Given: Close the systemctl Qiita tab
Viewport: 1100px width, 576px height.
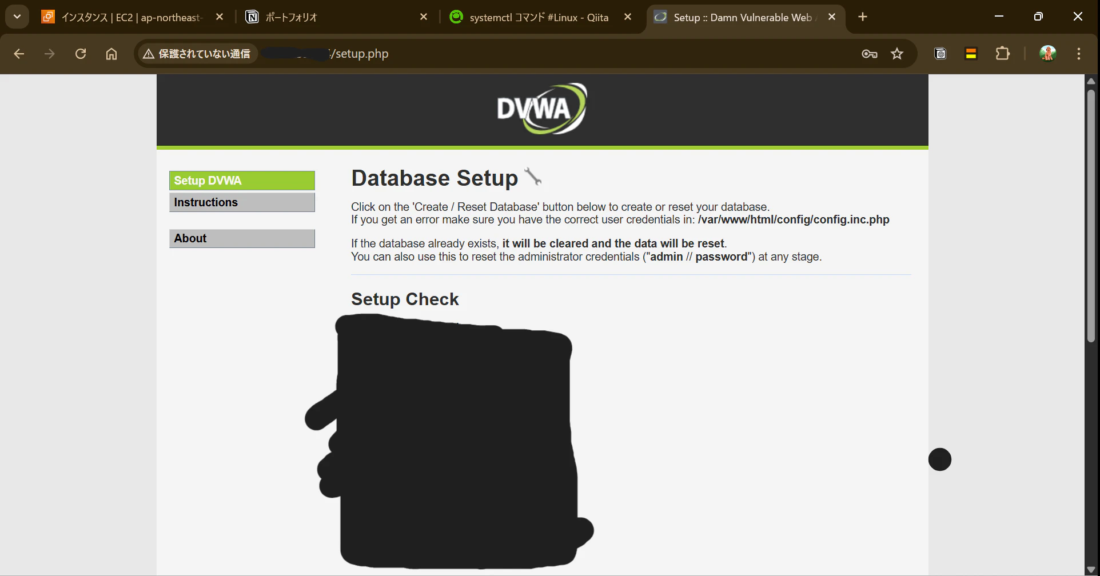Looking at the screenshot, I should point(628,17).
